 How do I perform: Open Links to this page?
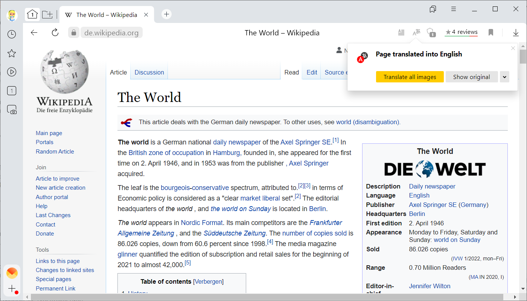tap(58, 261)
